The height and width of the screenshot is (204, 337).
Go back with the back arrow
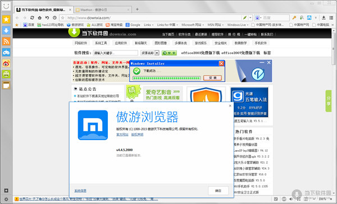click(x=17, y=18)
